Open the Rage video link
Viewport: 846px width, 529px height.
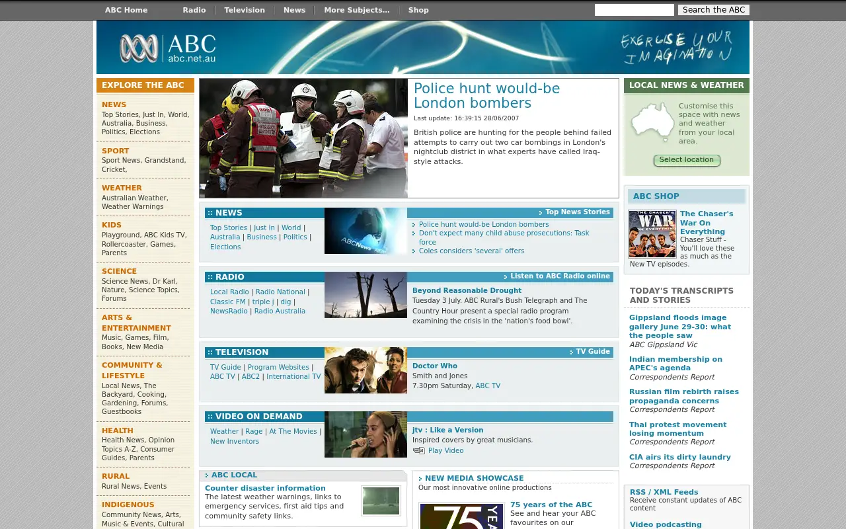point(254,432)
